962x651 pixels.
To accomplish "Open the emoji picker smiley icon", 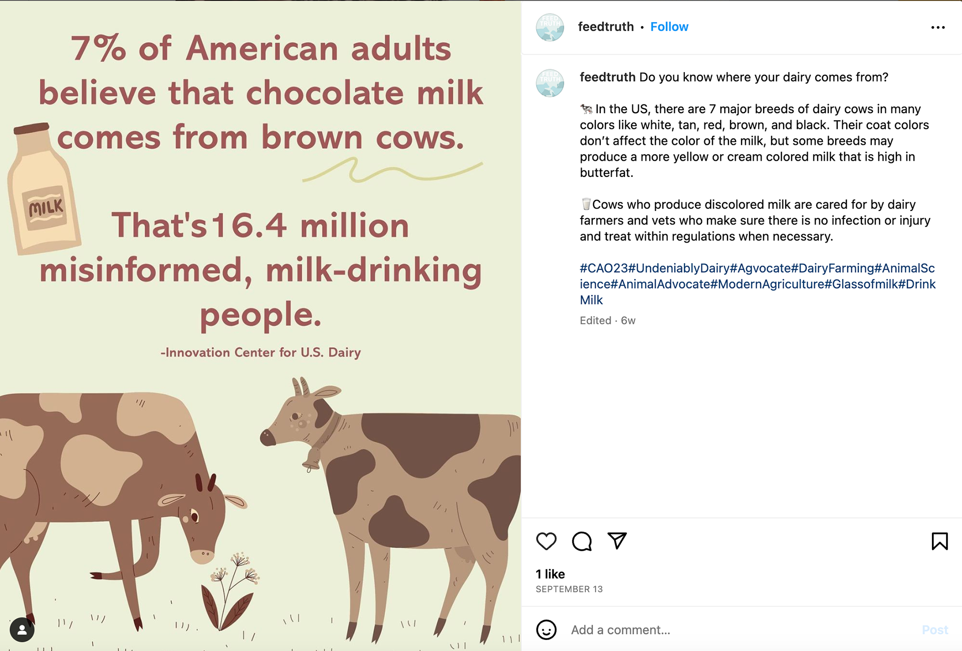I will tap(546, 630).
